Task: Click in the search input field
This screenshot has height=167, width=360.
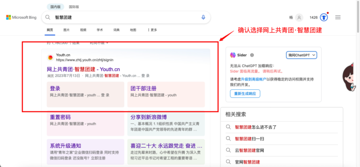Action: pyautogui.click(x=125, y=17)
